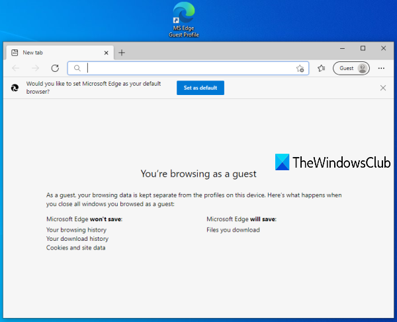Close the Edge browser window
The image size is (397, 322).
[383, 49]
